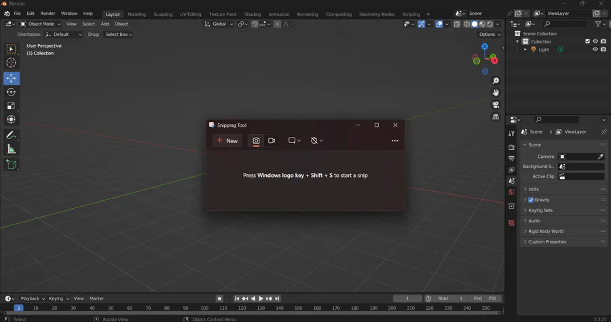
Task: Open the Output properties tab icon
Action: click(x=512, y=159)
